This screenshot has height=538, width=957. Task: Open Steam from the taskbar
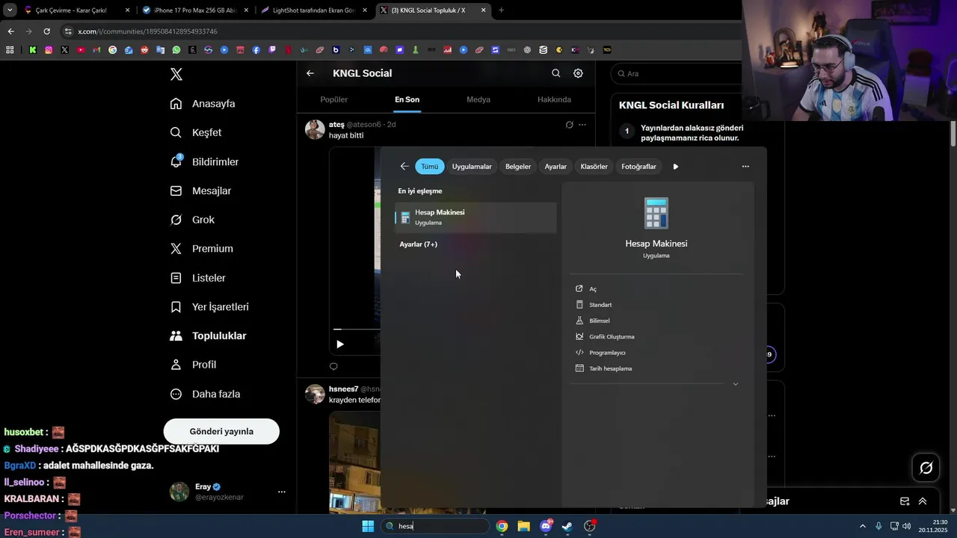tap(567, 526)
